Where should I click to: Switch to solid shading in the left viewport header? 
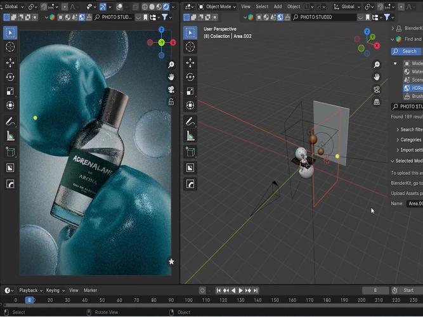pyautogui.click(x=152, y=6)
